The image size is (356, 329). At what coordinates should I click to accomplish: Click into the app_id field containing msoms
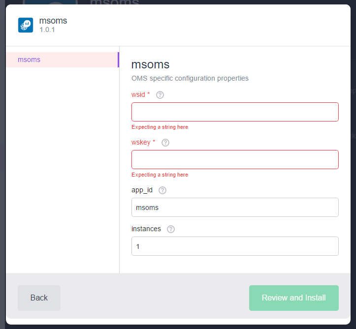[235, 207]
